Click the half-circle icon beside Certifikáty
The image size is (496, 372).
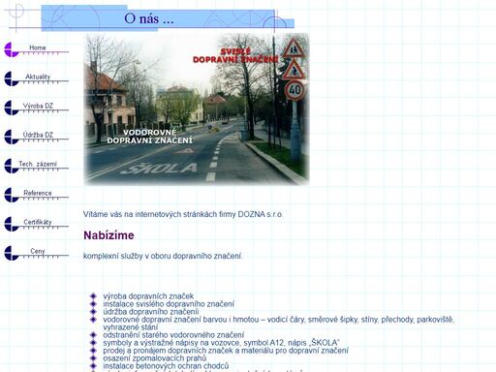pos(12,224)
